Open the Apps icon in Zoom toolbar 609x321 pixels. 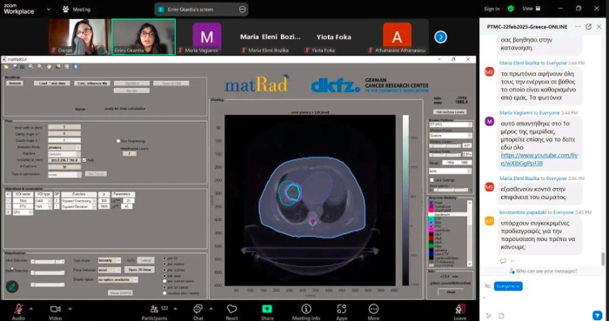tap(341, 309)
